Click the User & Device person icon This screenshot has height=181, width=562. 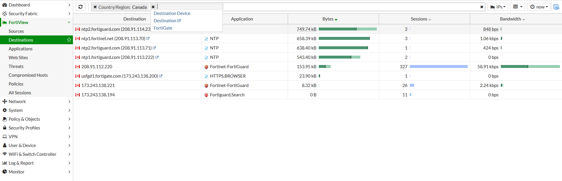pos(5,145)
